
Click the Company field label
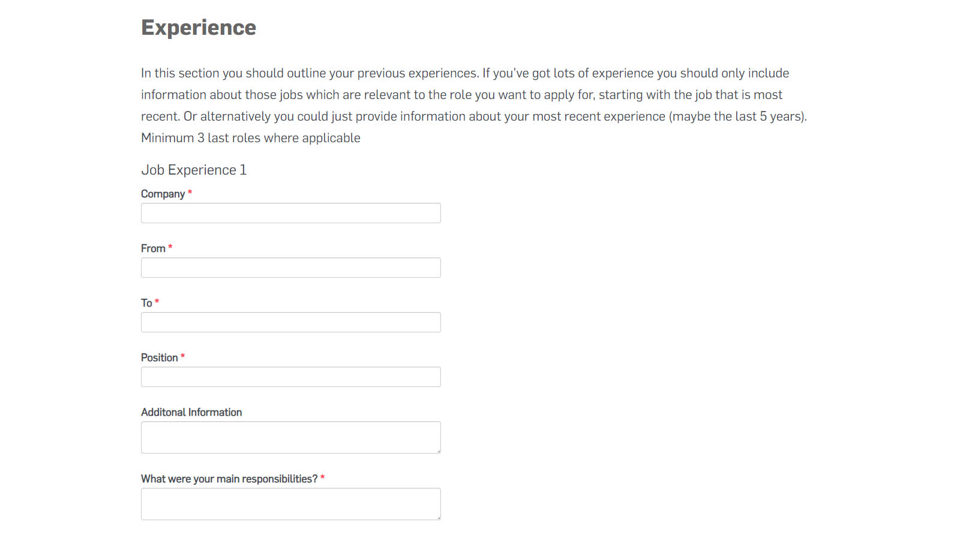point(163,194)
